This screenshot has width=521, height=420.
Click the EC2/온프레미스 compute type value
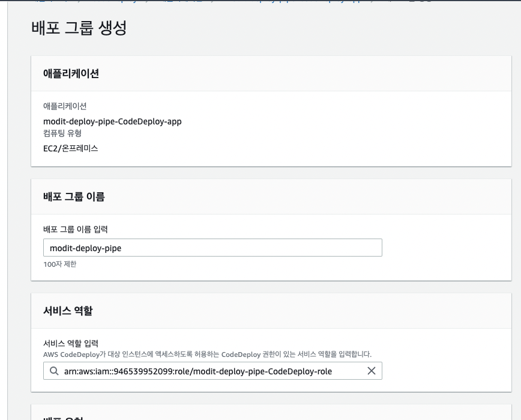(70, 148)
